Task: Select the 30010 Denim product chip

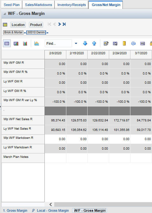Action: pyautogui.click(x=36, y=32)
